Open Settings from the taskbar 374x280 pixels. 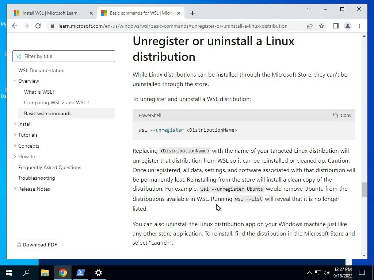[x=99, y=273]
